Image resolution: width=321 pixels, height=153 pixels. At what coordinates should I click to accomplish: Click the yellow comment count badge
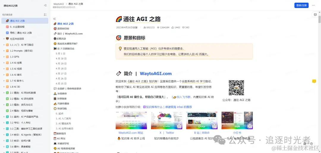coord(314,81)
